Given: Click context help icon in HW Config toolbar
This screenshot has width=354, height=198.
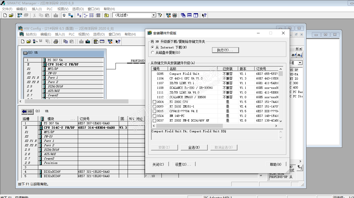Looking at the screenshot, I should pos(118,42).
